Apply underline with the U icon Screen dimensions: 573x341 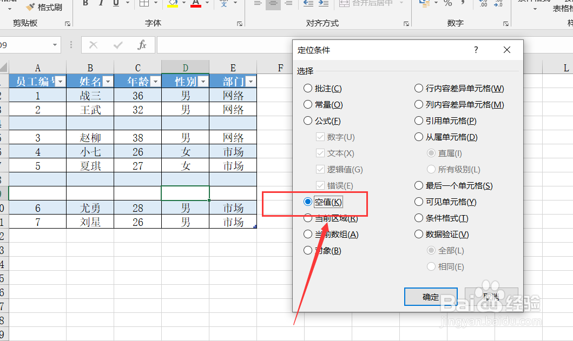click(115, 4)
